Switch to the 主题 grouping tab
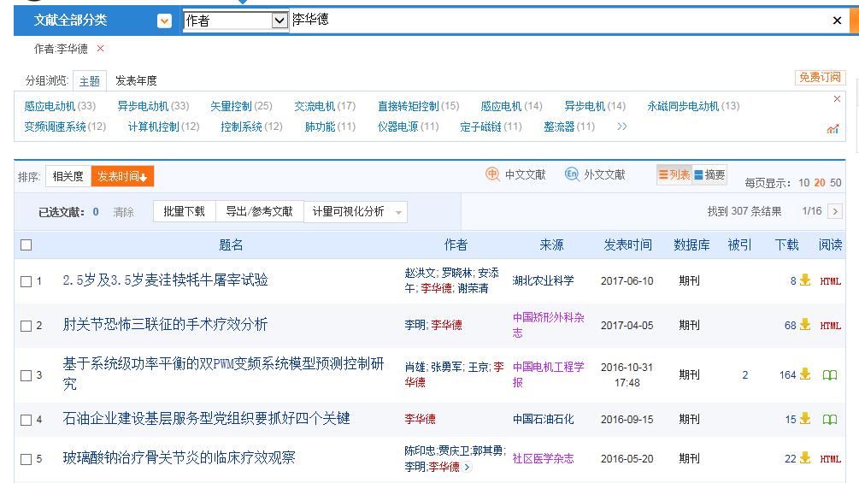 (90, 81)
